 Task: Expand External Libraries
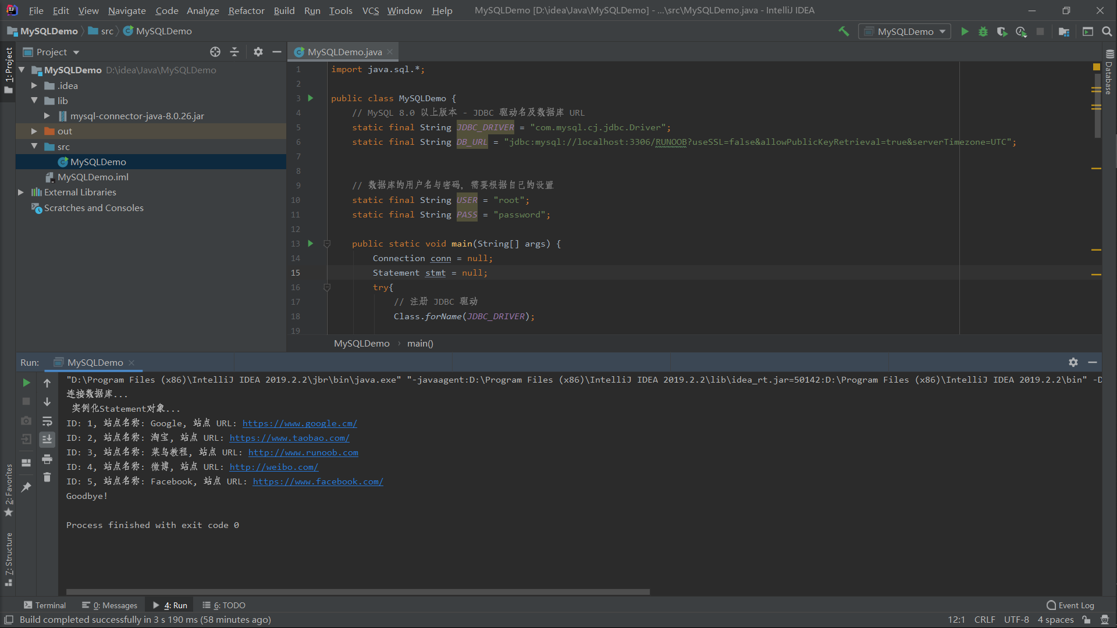point(22,192)
